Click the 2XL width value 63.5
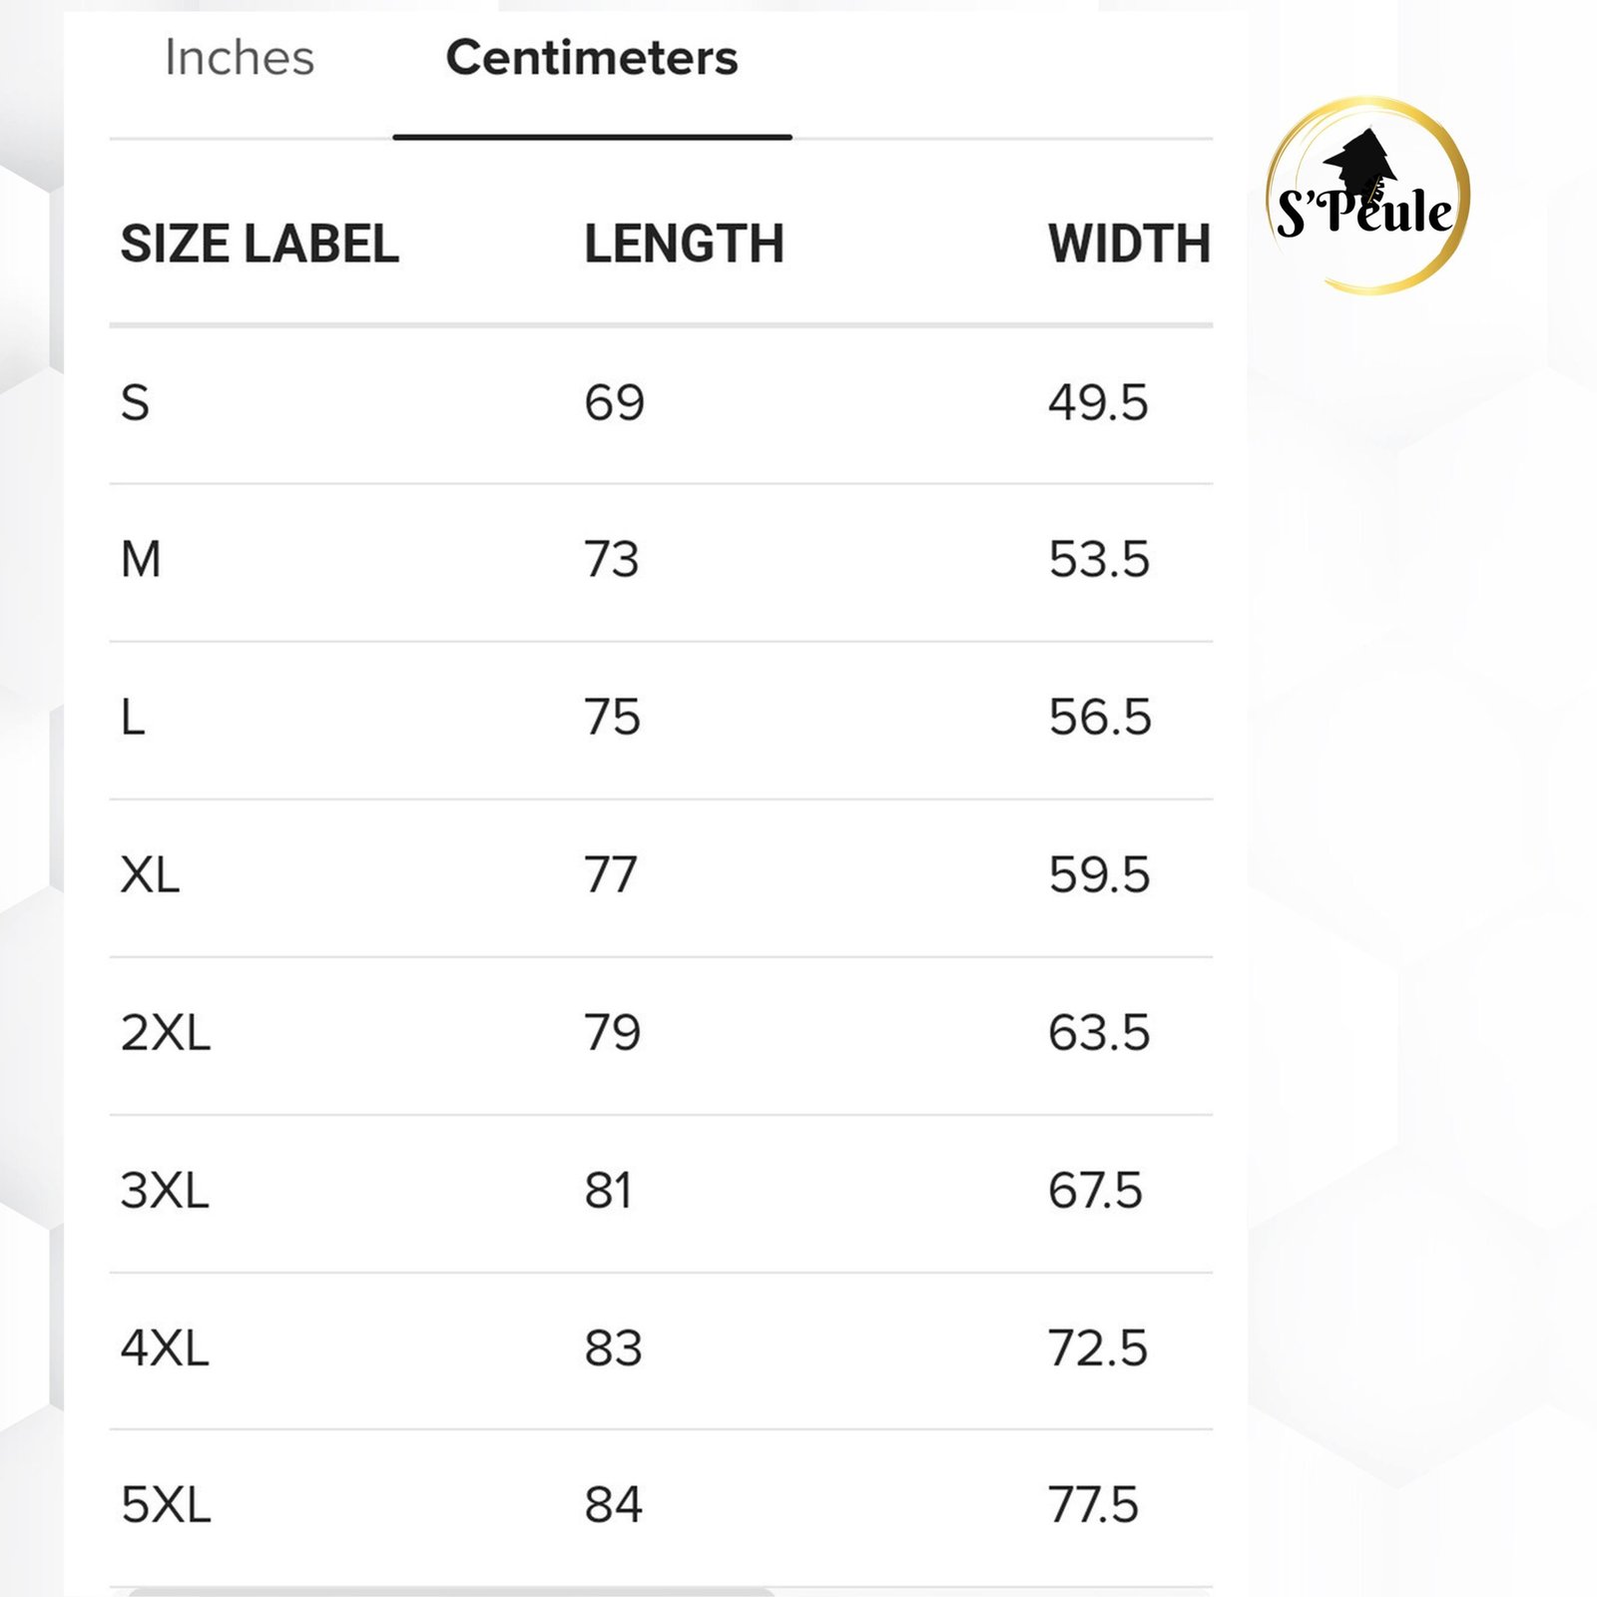 (x=1099, y=1033)
